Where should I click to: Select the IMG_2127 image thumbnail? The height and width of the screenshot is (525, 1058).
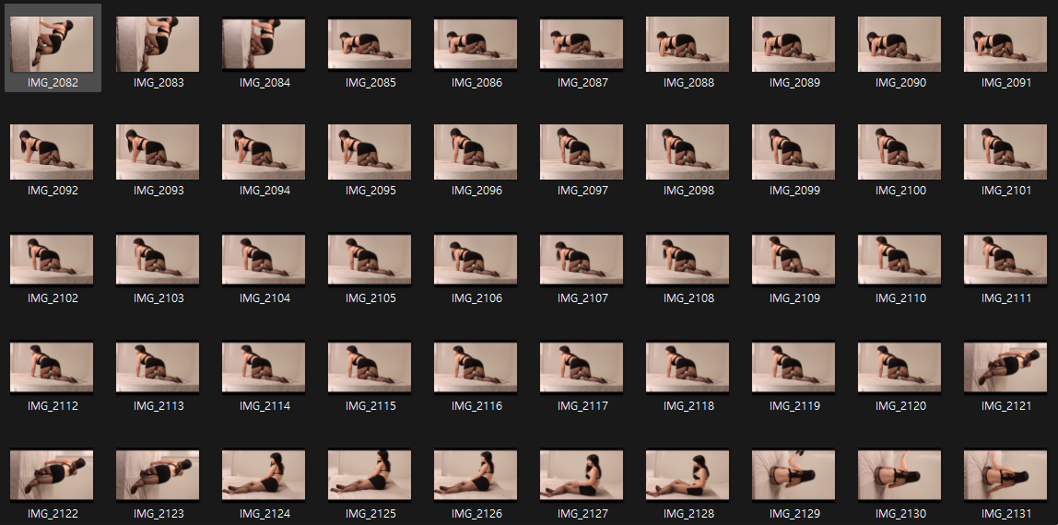click(582, 475)
